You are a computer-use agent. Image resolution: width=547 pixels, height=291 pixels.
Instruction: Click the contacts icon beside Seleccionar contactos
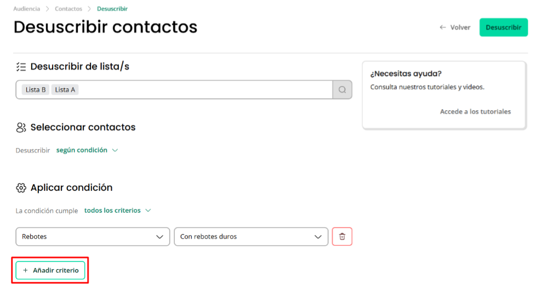tap(21, 127)
